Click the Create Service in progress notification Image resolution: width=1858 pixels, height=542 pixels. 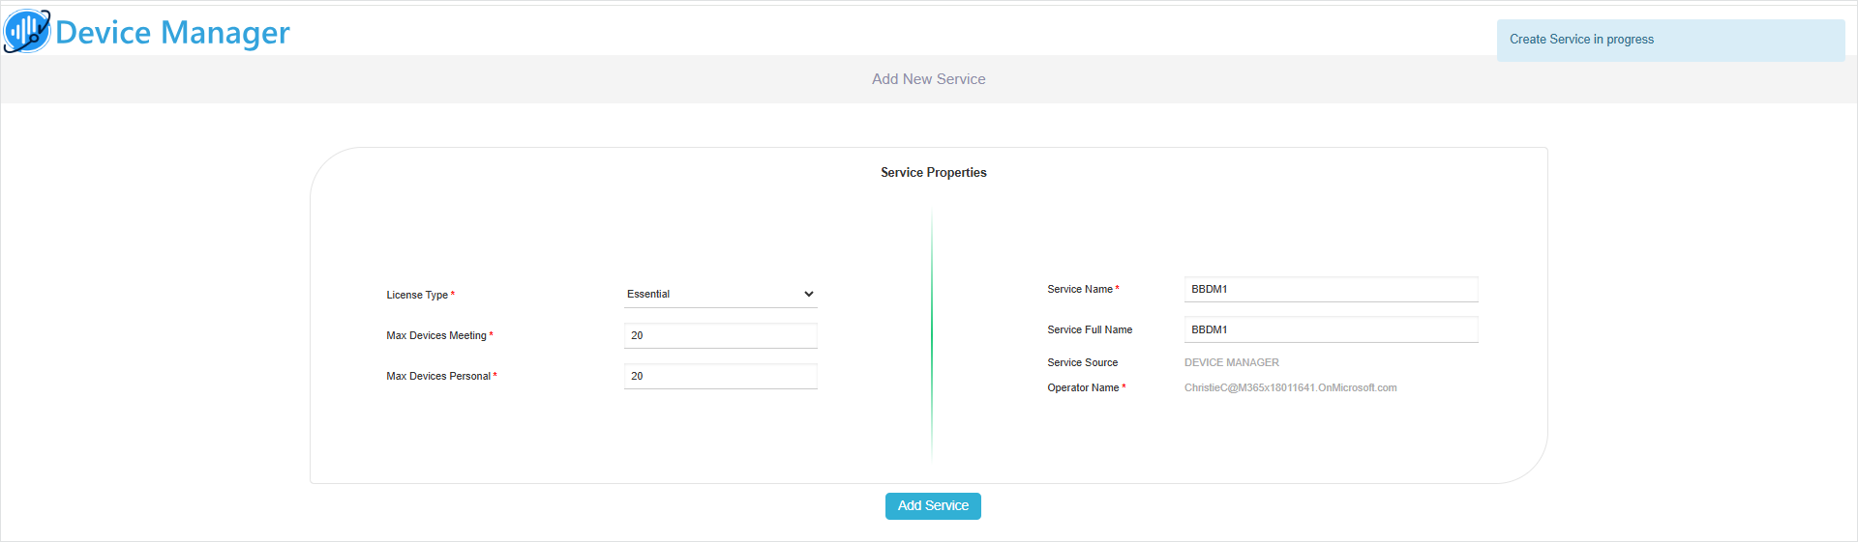(1670, 41)
